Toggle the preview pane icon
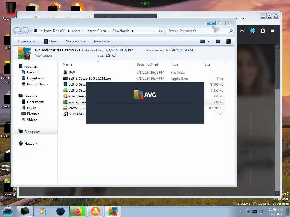The height and width of the screenshot is (217, 290). tap(218, 41)
